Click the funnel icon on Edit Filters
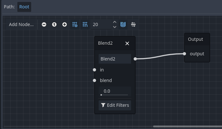The image size is (222, 129). pyautogui.click(x=103, y=105)
